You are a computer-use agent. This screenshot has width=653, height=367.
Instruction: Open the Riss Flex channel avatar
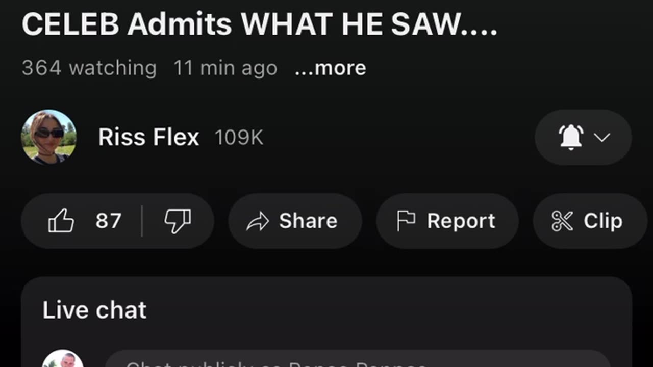pyautogui.click(x=49, y=137)
